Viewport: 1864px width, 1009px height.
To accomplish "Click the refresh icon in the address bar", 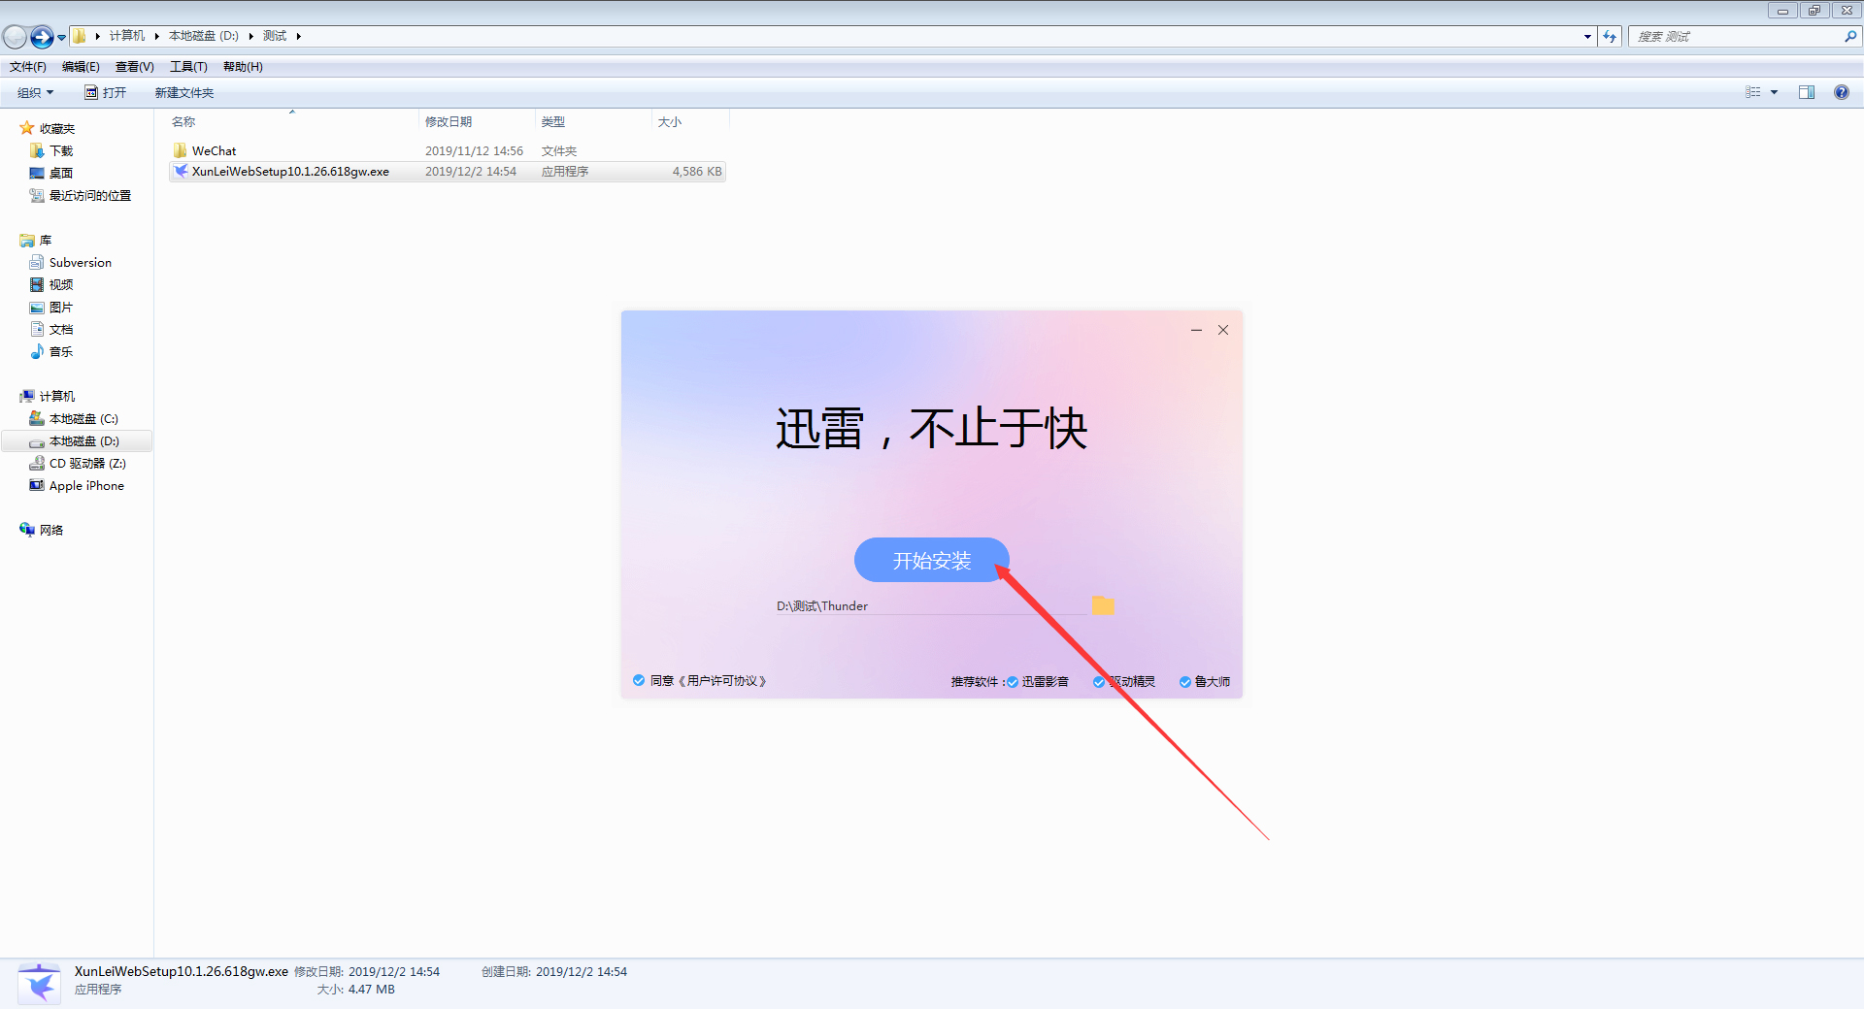I will tap(1609, 36).
